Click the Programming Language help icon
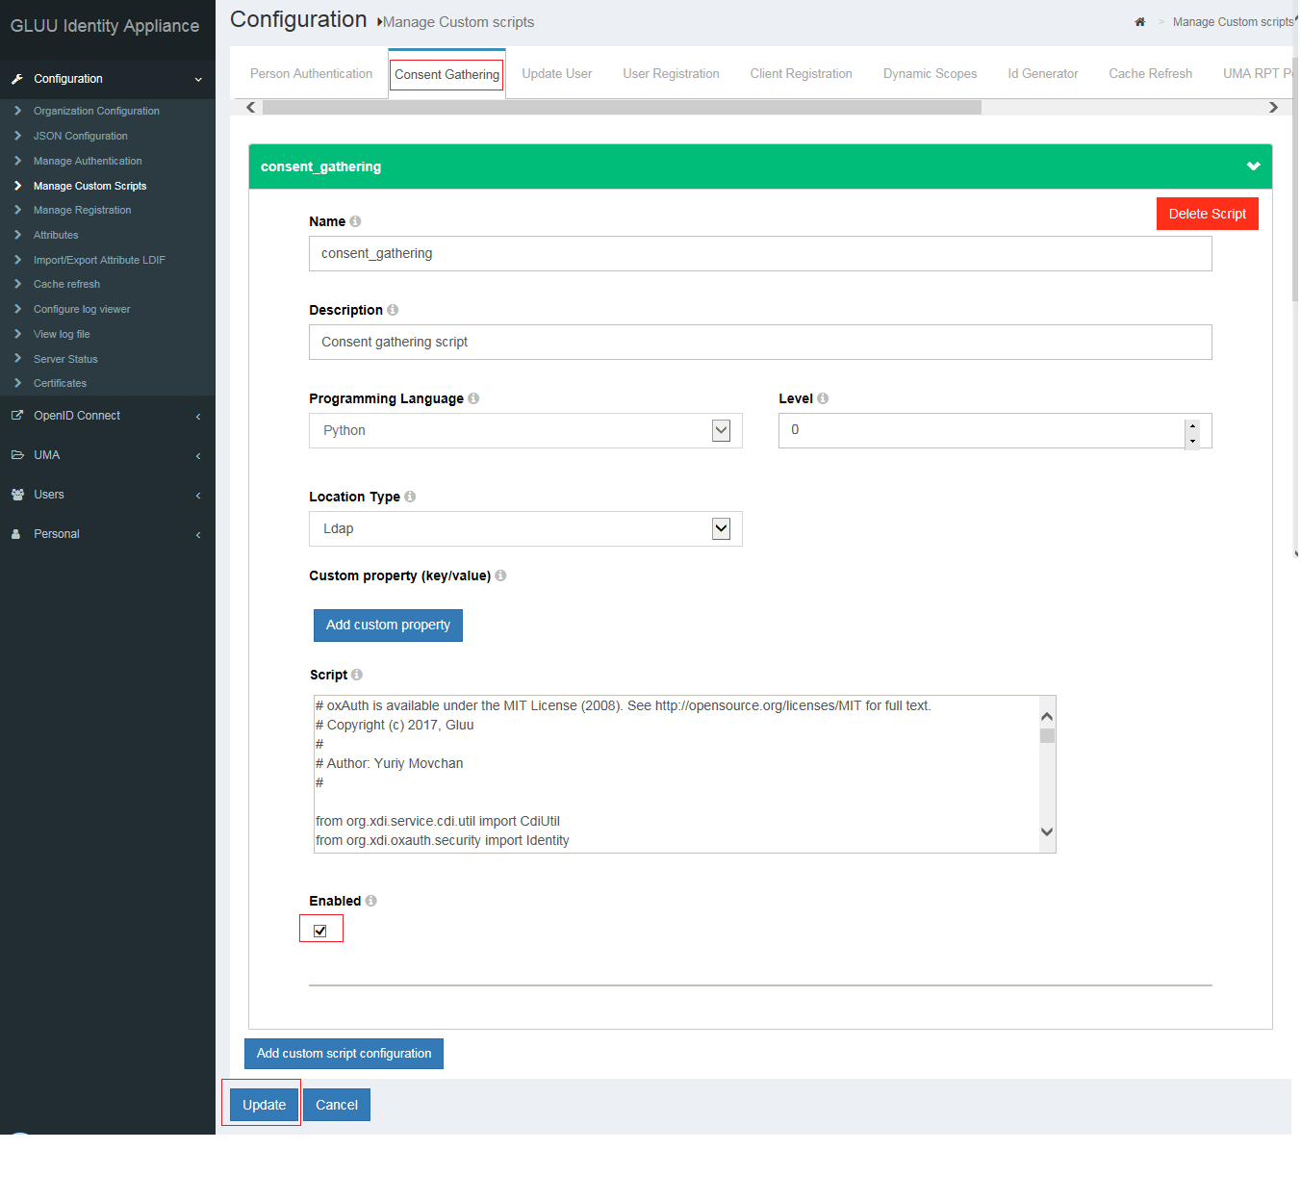 click(473, 398)
